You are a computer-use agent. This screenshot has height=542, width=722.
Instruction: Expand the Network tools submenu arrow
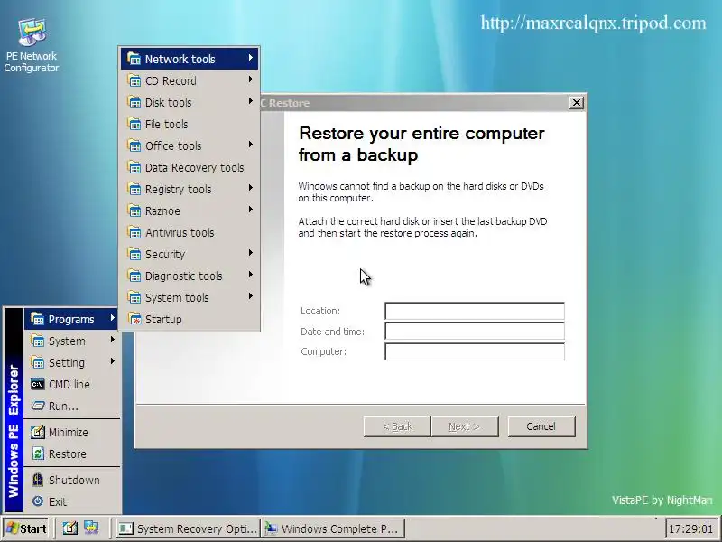(x=251, y=58)
